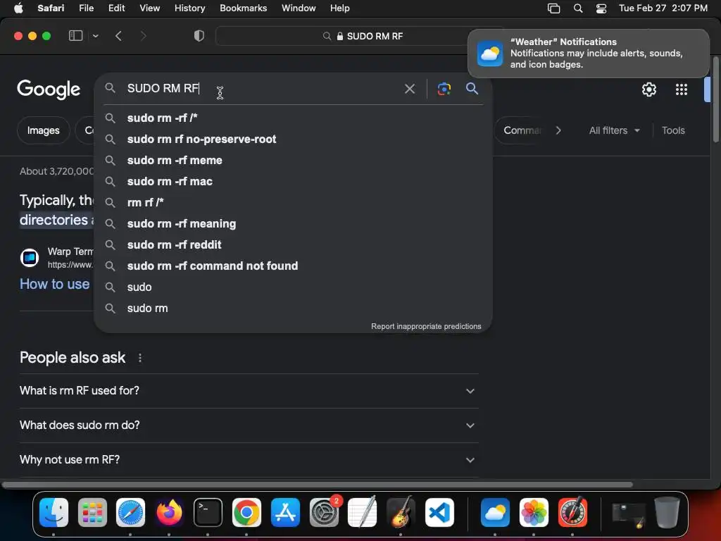Image resolution: width=721 pixels, height=541 pixels.
Task: Open GarageBand from the Dock
Action: 401,513
